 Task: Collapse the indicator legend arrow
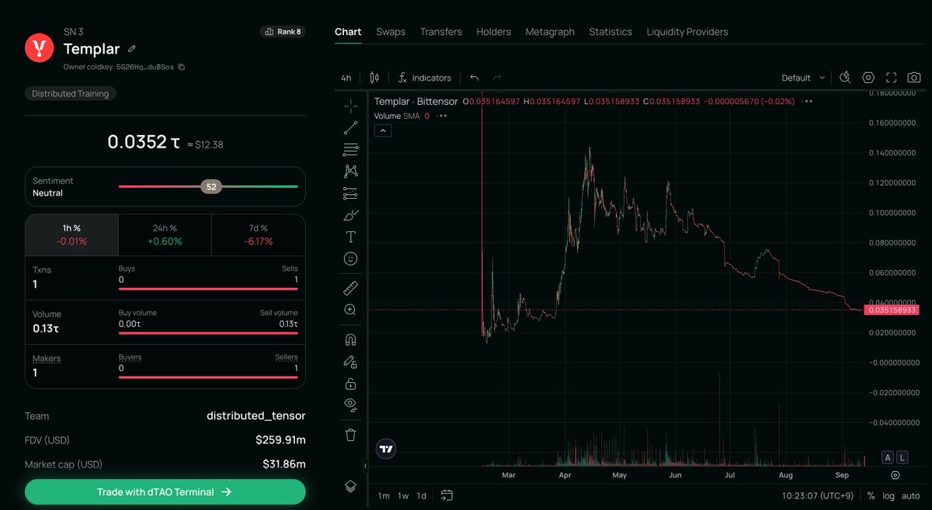(x=383, y=130)
